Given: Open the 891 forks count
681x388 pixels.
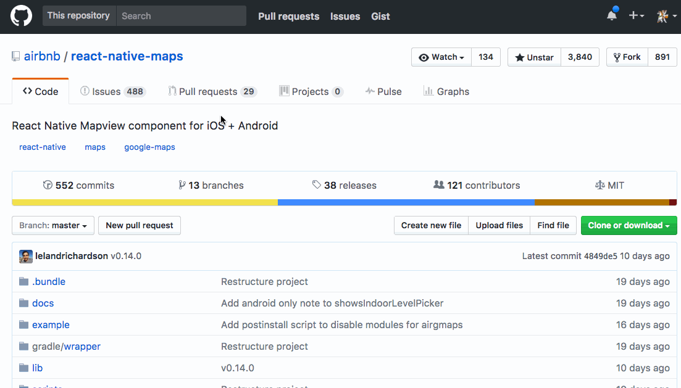Looking at the screenshot, I should pyautogui.click(x=662, y=57).
